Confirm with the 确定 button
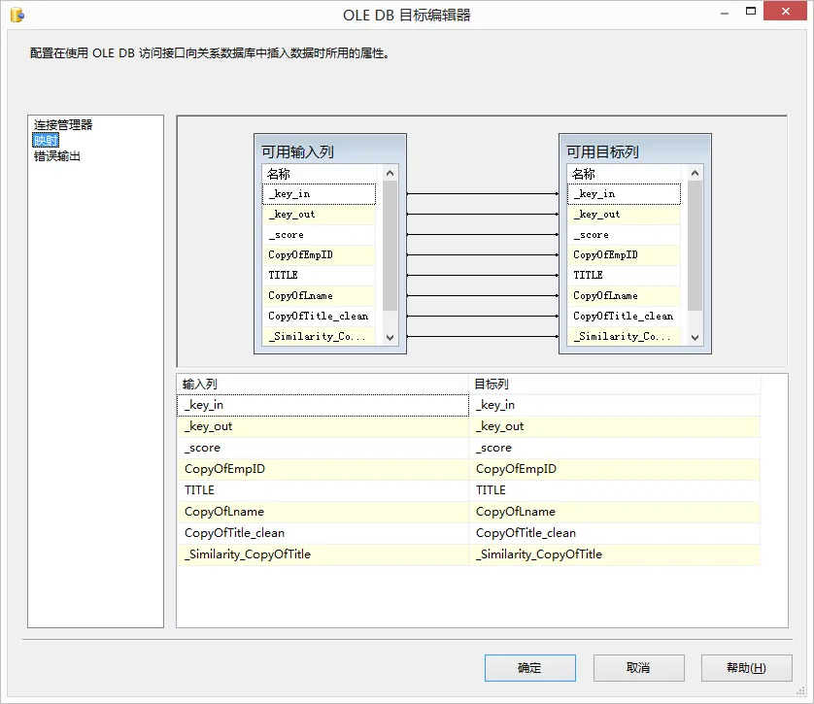Image resolution: width=814 pixels, height=704 pixels. [529, 668]
